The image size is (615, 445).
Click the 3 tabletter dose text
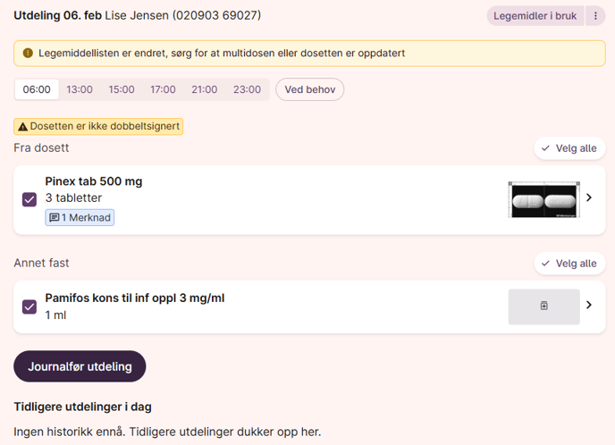(73, 197)
